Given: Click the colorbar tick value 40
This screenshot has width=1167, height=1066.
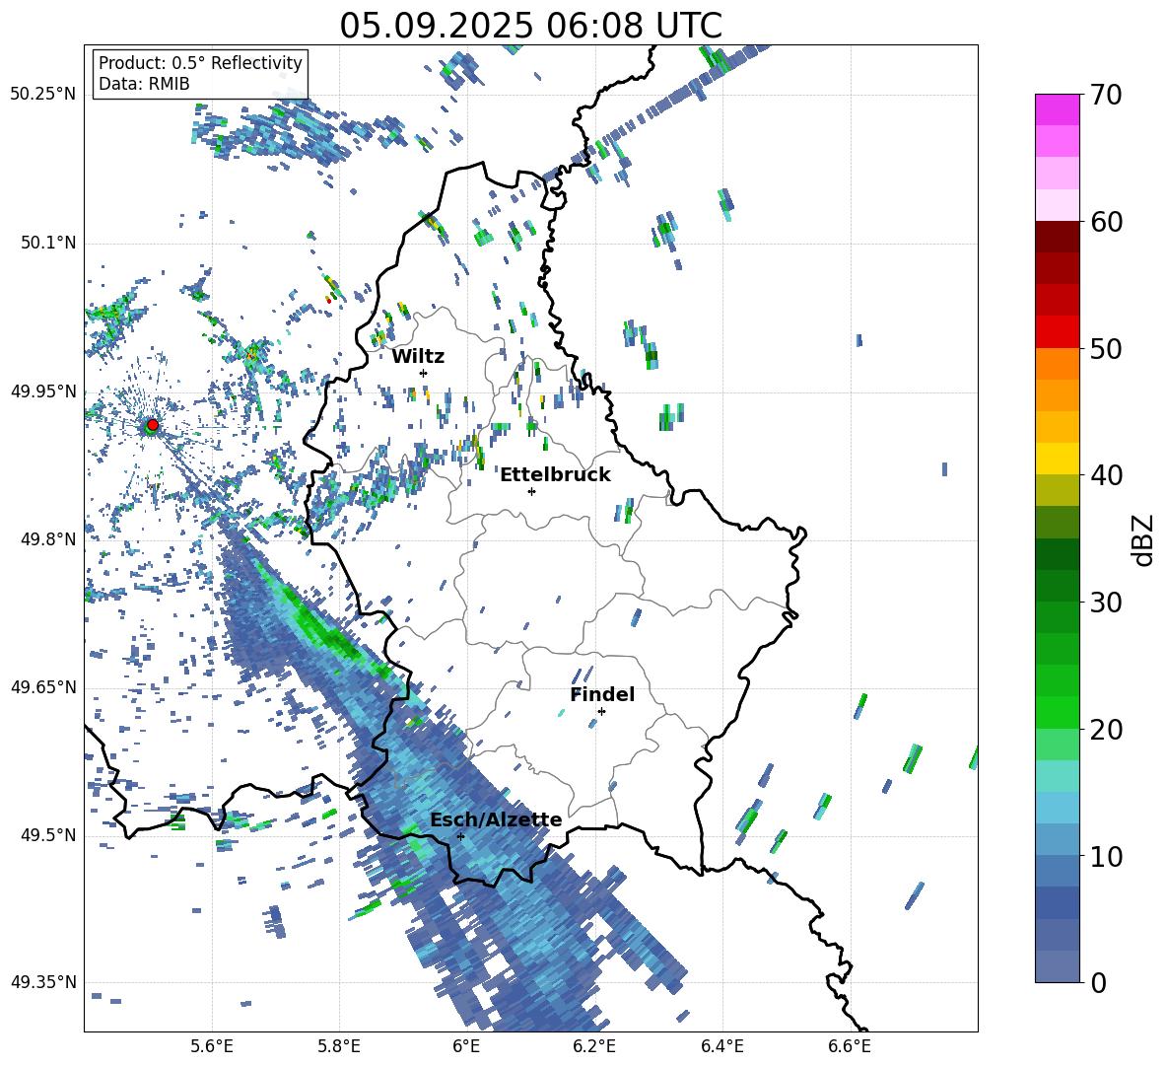Looking at the screenshot, I should pos(1106,475).
